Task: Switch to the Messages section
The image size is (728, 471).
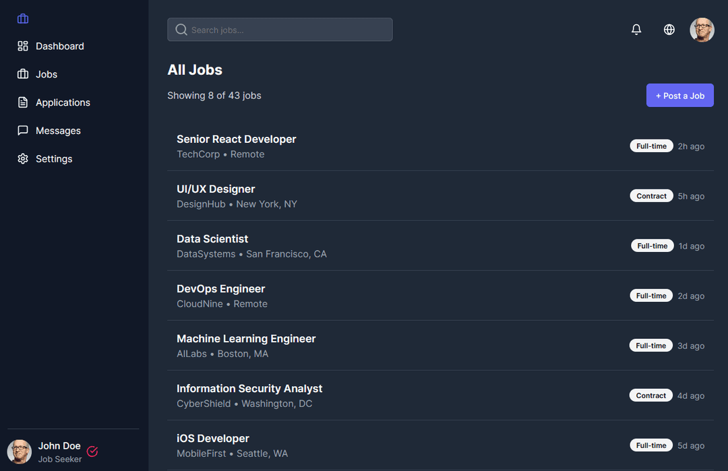Action: [x=59, y=130]
